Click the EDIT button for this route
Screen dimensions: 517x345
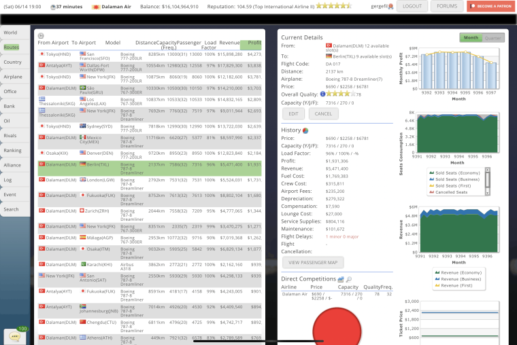coord(293,114)
